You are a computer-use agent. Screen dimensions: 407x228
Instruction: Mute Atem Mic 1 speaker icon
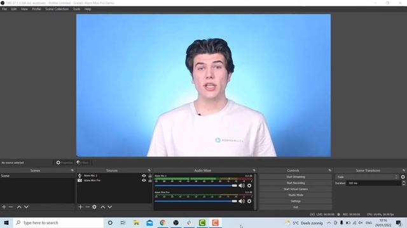[x=242, y=186]
